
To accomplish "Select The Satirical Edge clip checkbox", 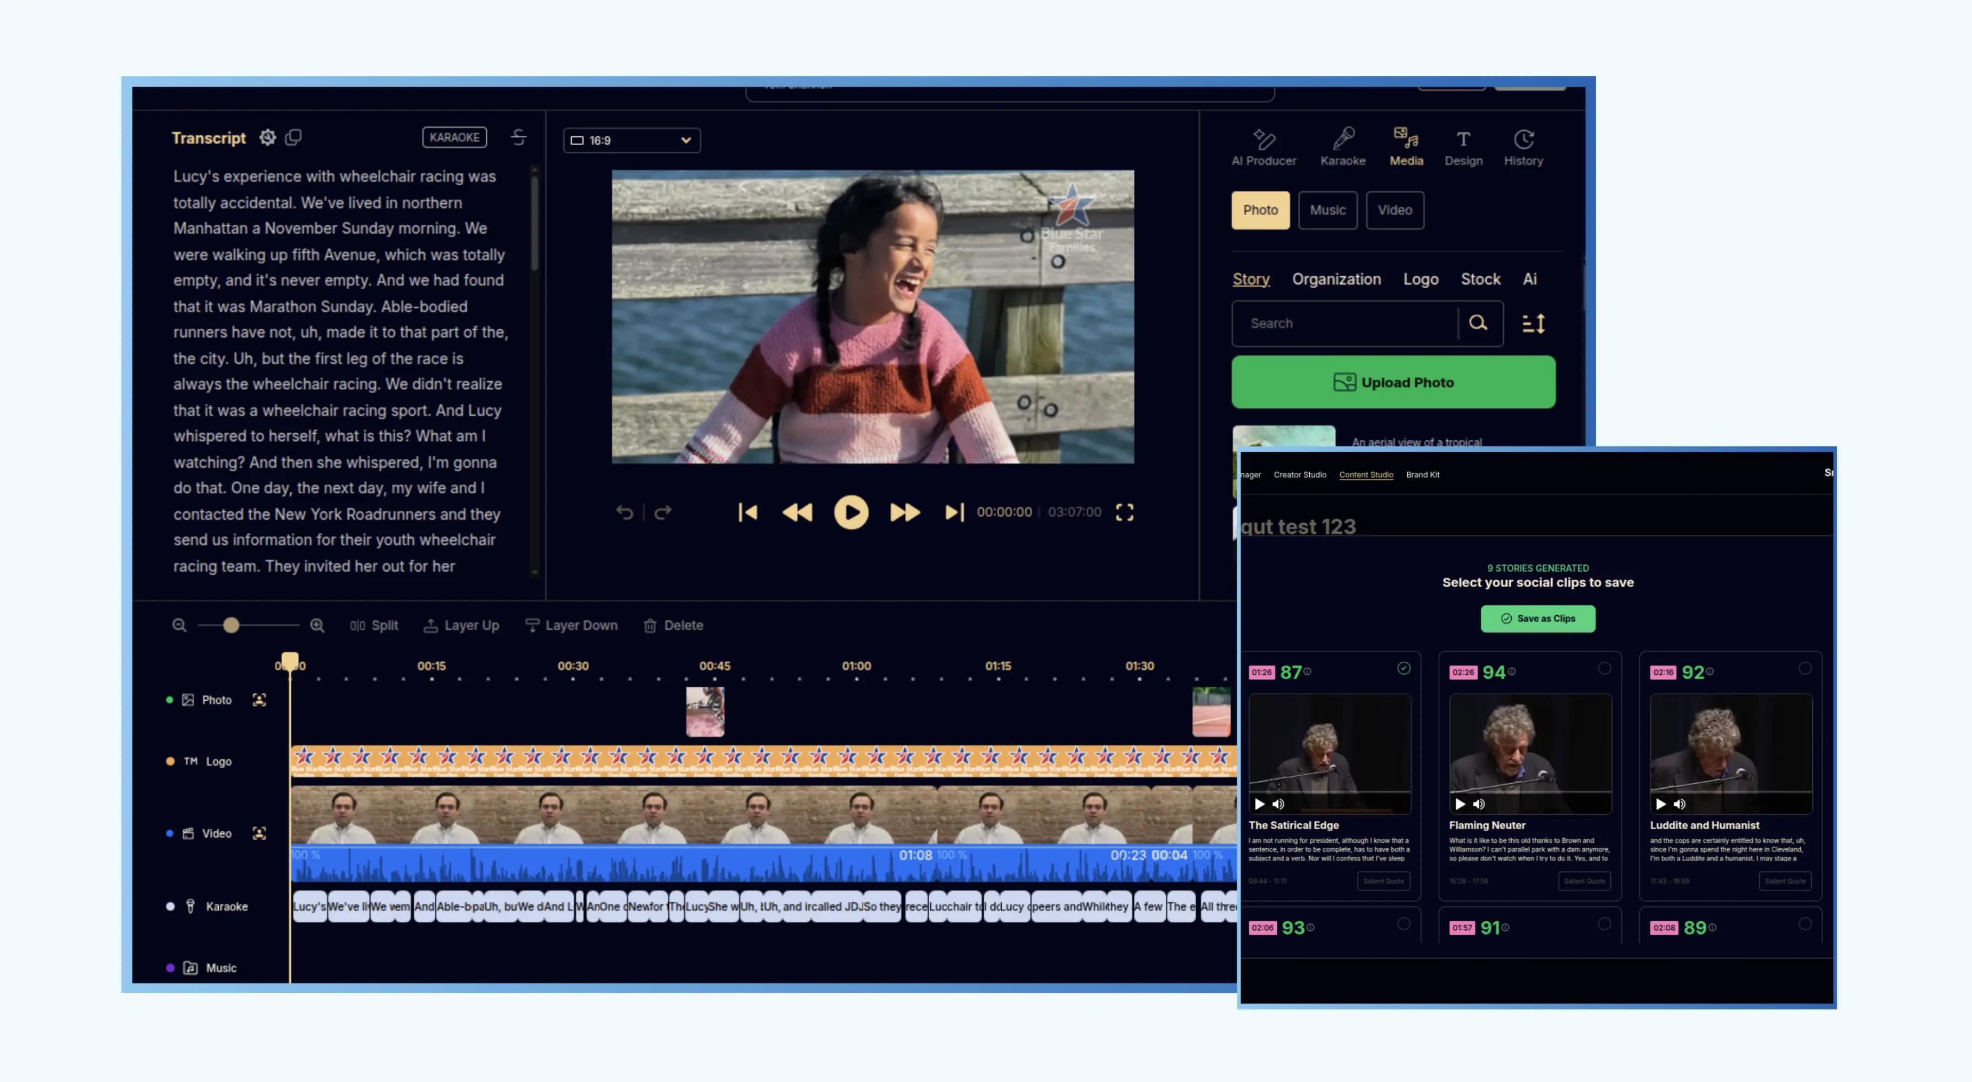I will tap(1403, 668).
